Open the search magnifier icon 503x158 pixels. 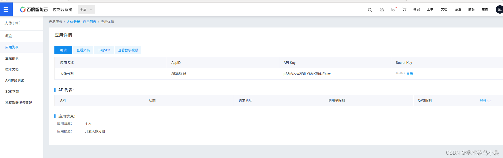tap(370, 10)
